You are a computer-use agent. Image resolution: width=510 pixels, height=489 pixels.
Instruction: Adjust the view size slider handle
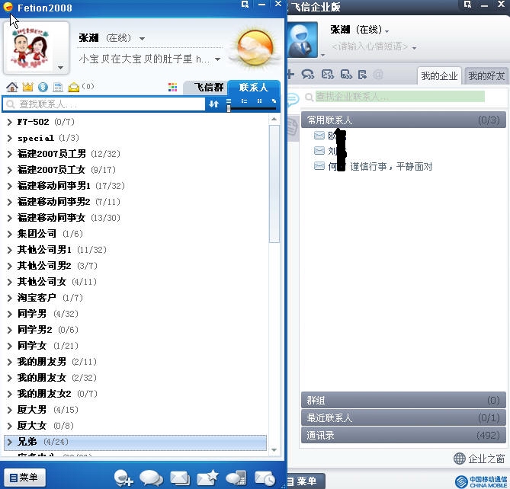[x=229, y=108]
